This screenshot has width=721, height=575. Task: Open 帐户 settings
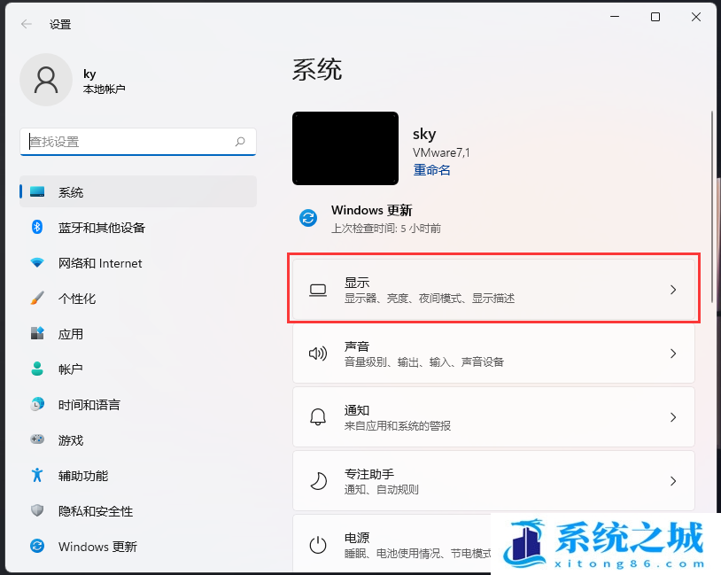138,369
